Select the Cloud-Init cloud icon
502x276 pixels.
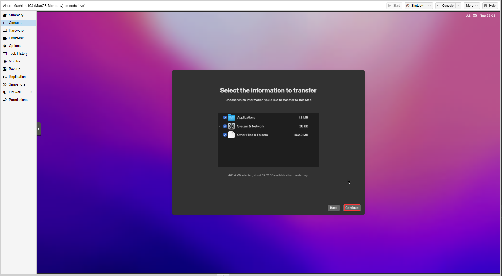pos(5,38)
